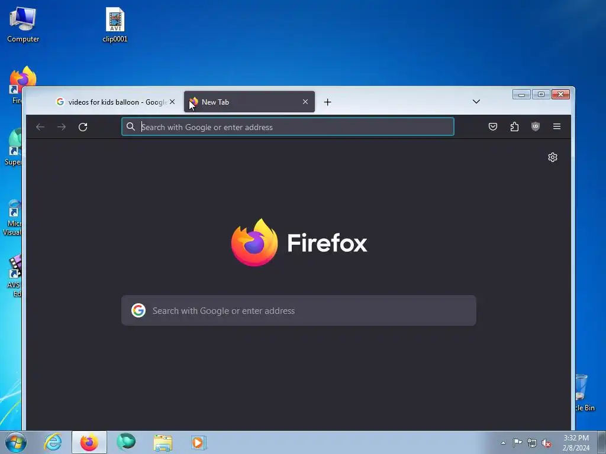Open network tray icon

(x=532, y=443)
